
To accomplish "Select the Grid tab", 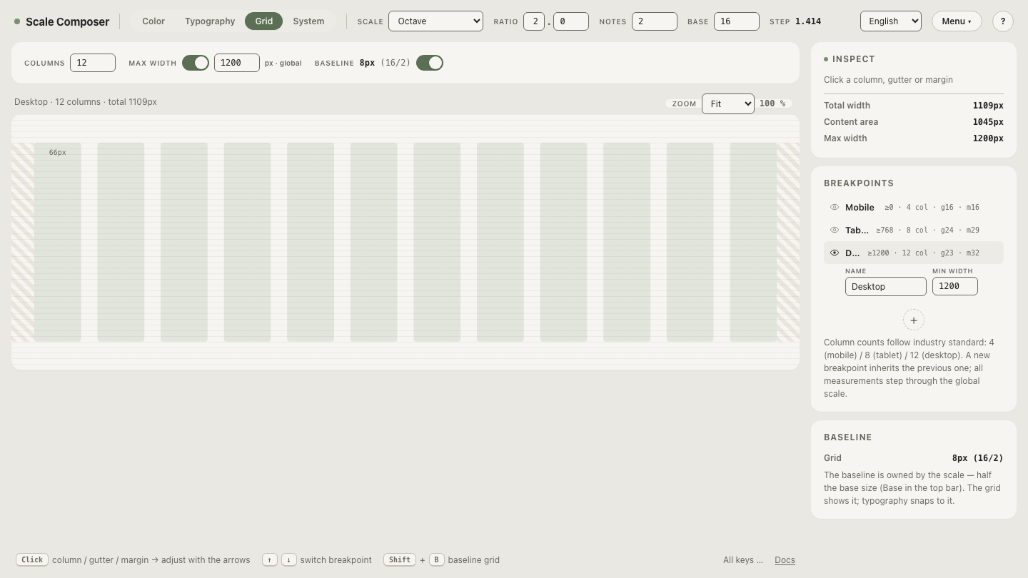I will (264, 21).
